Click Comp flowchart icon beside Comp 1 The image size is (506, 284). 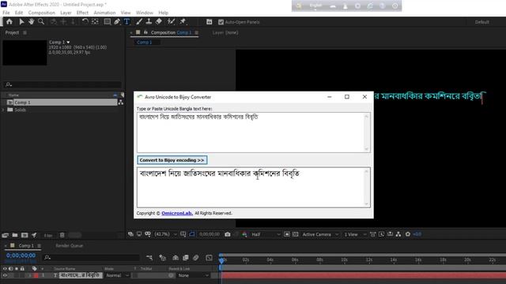click(121, 103)
